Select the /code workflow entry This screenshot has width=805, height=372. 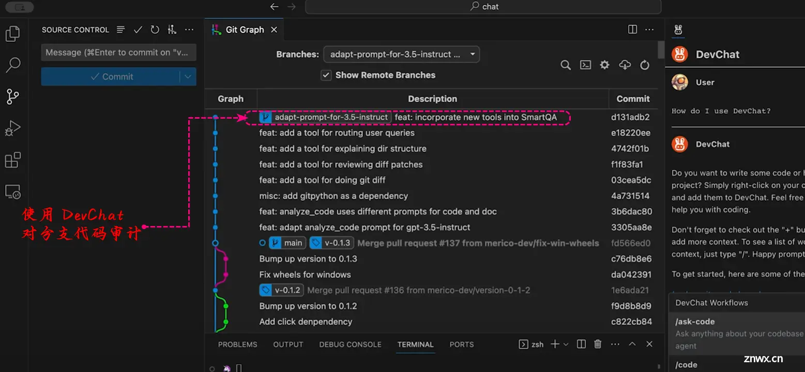coord(737,364)
